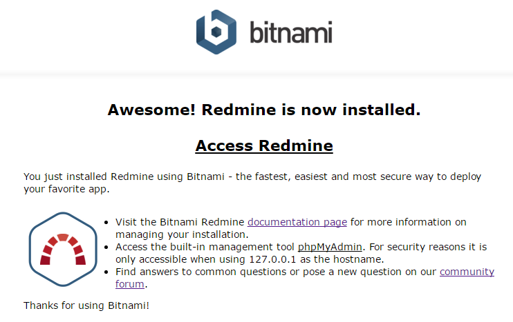Click the bitnami wordmark text
Screen dimensions: 513x322
(x=291, y=32)
